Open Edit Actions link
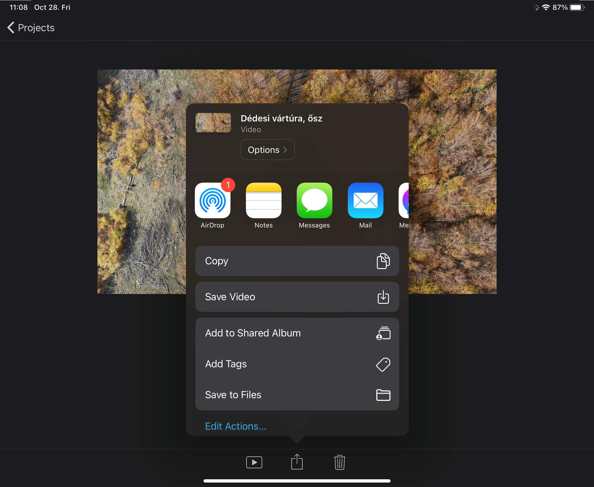 coord(236,426)
